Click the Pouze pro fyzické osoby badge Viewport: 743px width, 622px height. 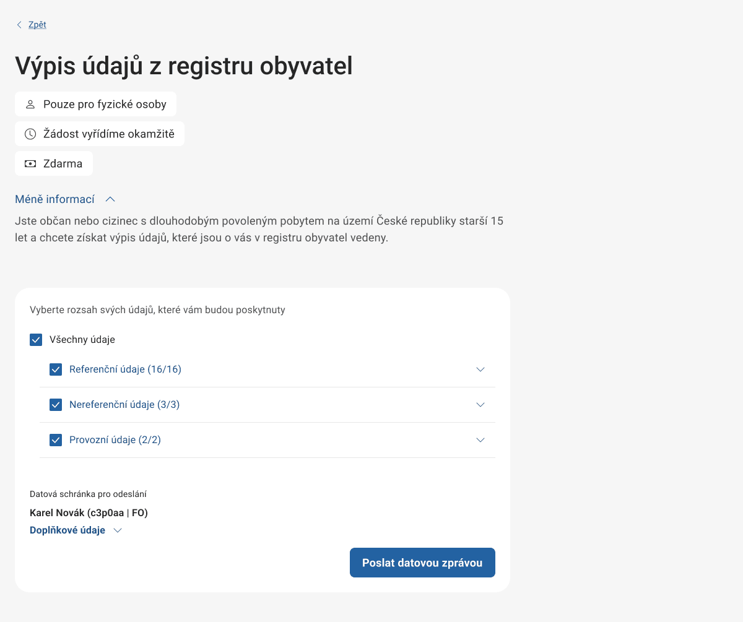[x=95, y=104]
